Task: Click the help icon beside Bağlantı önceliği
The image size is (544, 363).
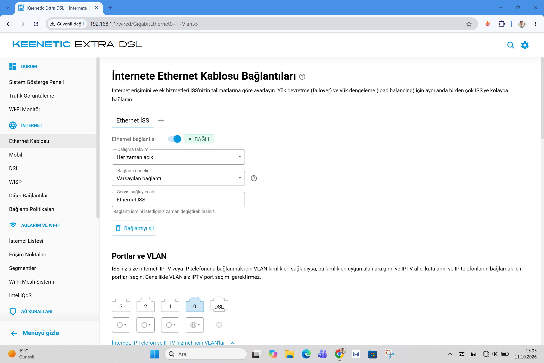Action: coord(254,178)
